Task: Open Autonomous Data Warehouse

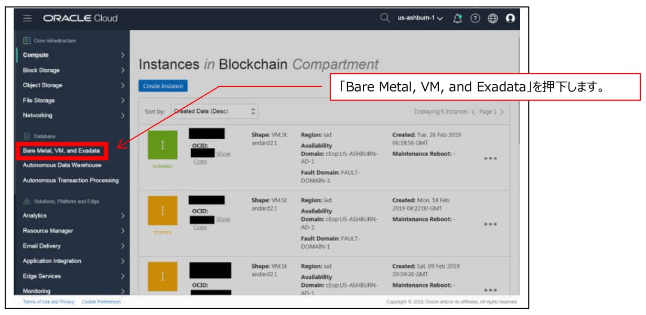Action: tap(62, 165)
